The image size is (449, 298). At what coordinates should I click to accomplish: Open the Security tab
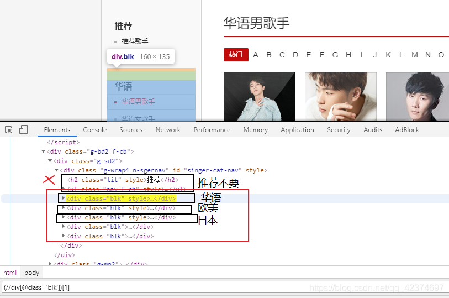[339, 130]
